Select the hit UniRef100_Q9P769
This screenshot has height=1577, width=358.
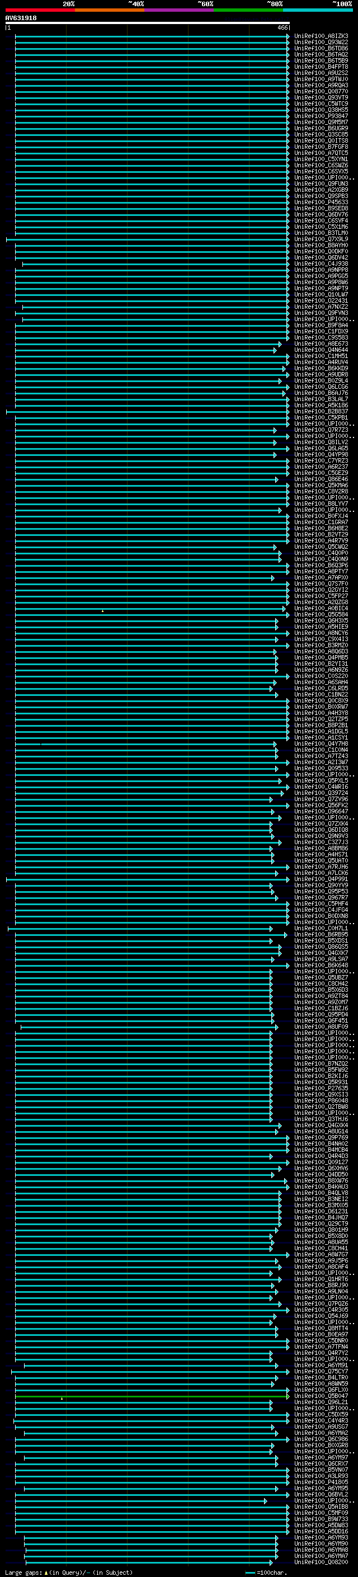coord(321,1137)
